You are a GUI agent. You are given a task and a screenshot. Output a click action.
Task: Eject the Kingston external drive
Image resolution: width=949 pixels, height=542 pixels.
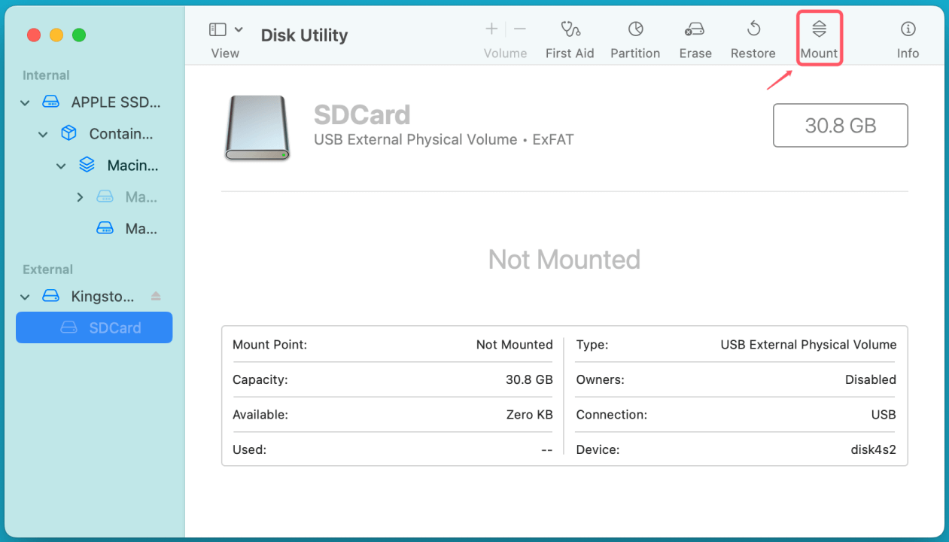(x=156, y=296)
